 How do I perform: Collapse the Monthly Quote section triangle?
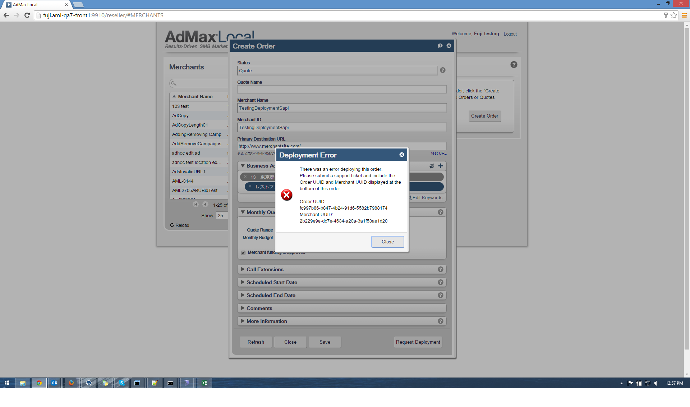tap(243, 212)
